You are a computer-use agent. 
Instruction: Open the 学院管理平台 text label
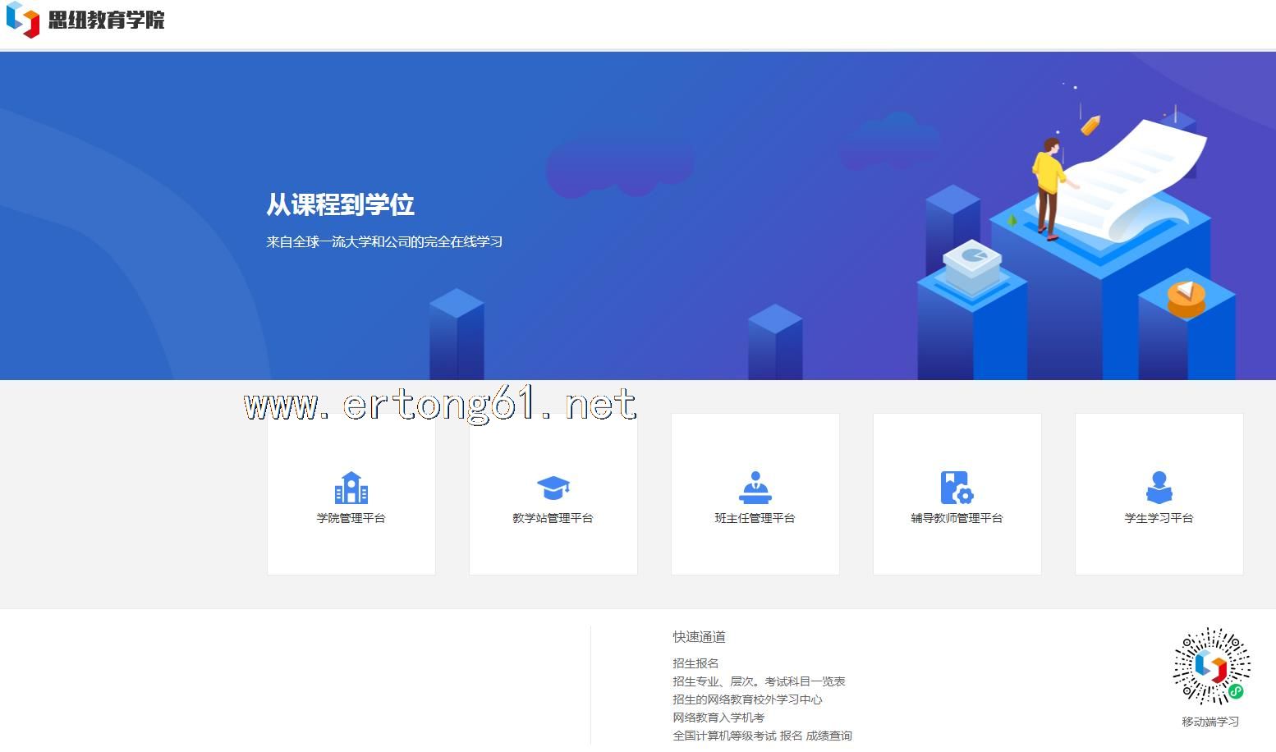(x=351, y=518)
